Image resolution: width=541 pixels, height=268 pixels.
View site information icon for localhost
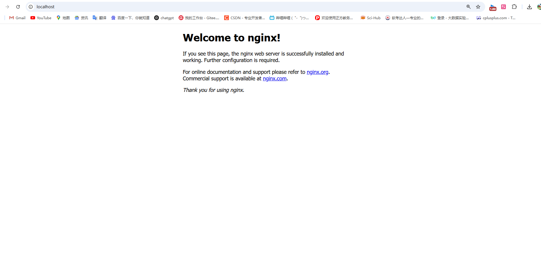[31, 7]
